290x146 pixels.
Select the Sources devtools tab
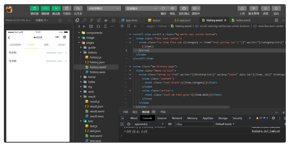click(x=162, y=118)
